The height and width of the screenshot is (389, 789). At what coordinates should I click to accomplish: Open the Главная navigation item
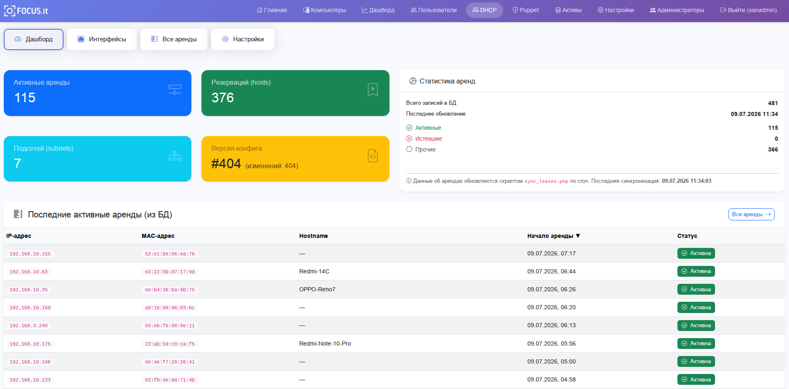(x=272, y=10)
